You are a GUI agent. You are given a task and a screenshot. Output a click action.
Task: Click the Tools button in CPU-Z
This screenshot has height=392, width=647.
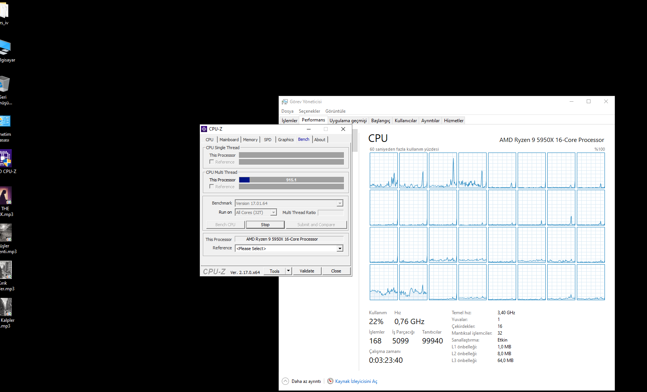pos(275,271)
